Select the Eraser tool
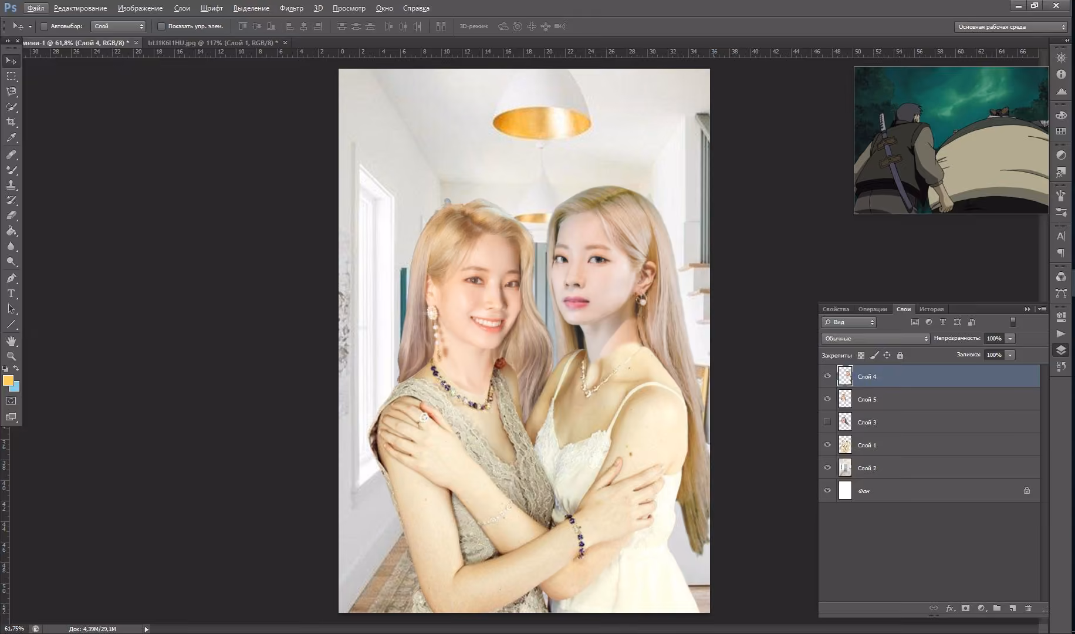1075x634 pixels. pos(11,215)
